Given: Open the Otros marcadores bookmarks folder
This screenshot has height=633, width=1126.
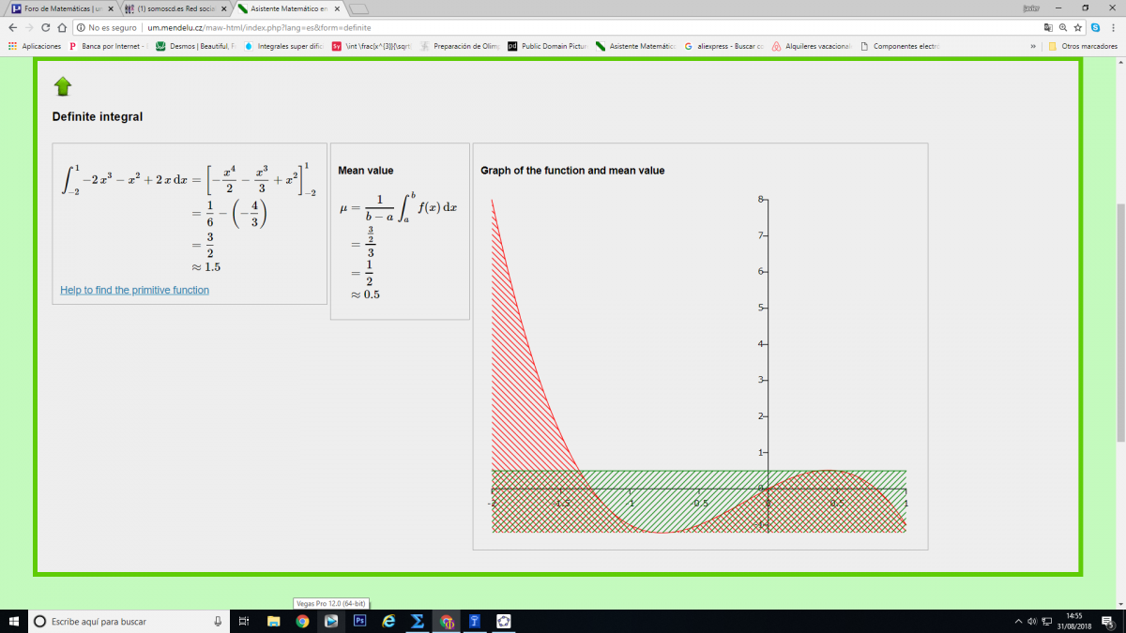Looking at the screenshot, I should pyautogui.click(x=1082, y=46).
